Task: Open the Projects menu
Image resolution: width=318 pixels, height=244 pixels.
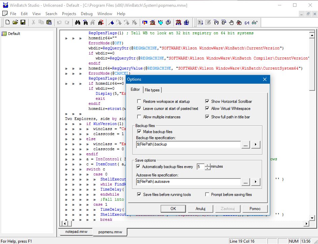Action: pos(69,14)
